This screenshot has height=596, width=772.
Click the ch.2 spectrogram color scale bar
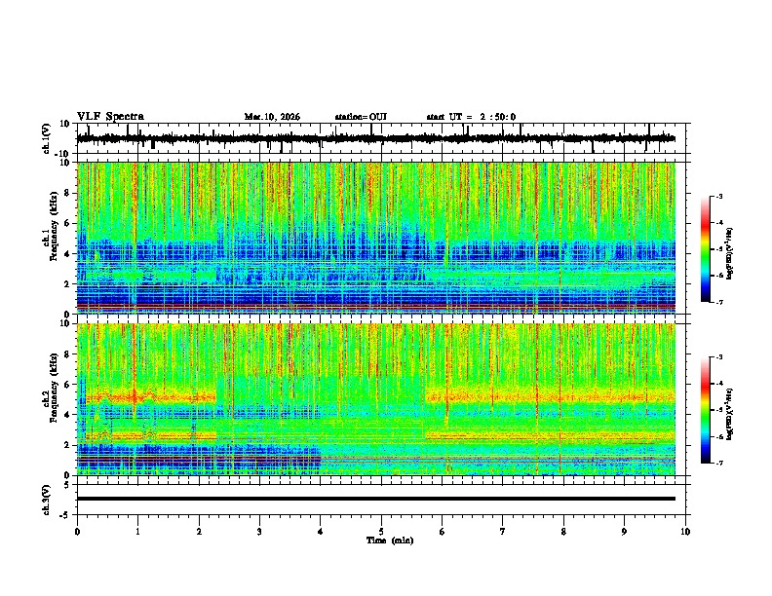pyautogui.click(x=706, y=410)
